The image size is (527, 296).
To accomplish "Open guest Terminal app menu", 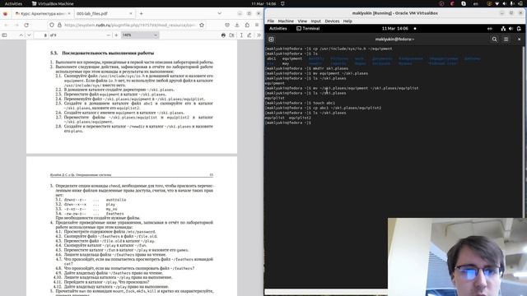I will coord(308,29).
